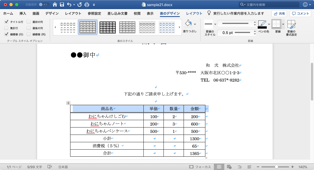Open the ペンの色 dropdown arrow

[x=269, y=24]
